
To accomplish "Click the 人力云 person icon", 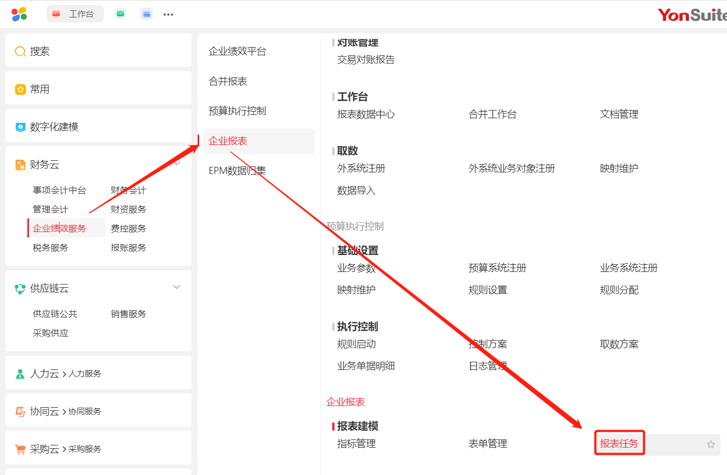I will tap(20, 374).
